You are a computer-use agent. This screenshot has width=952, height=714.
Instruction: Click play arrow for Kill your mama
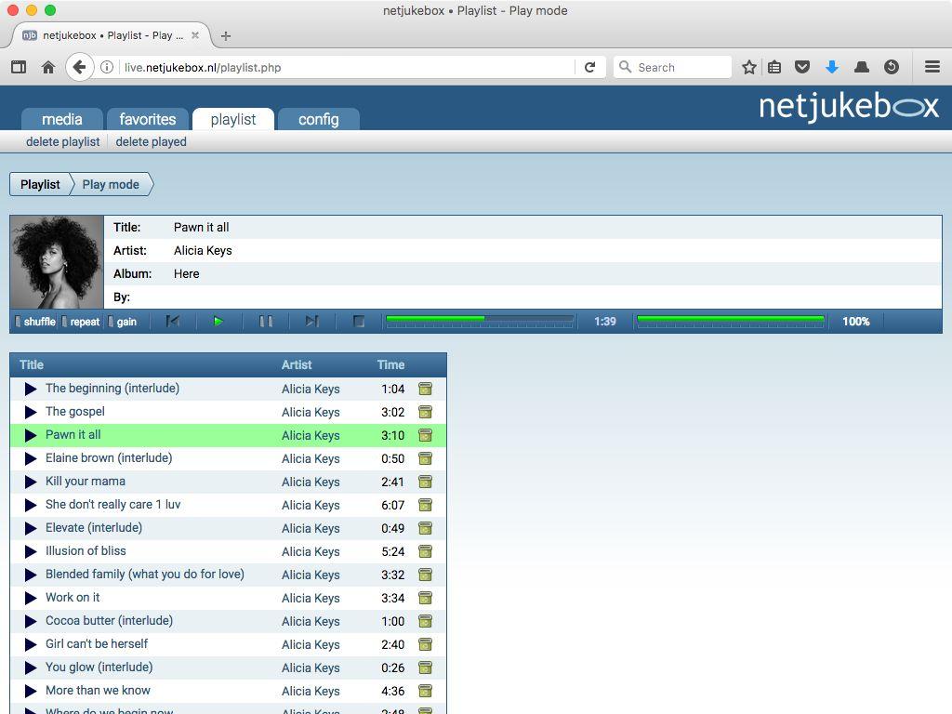coord(31,483)
